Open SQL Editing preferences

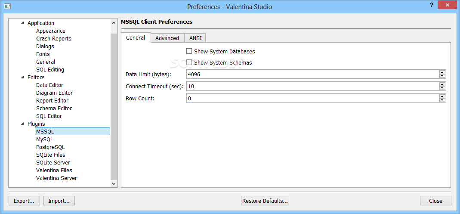[50, 70]
